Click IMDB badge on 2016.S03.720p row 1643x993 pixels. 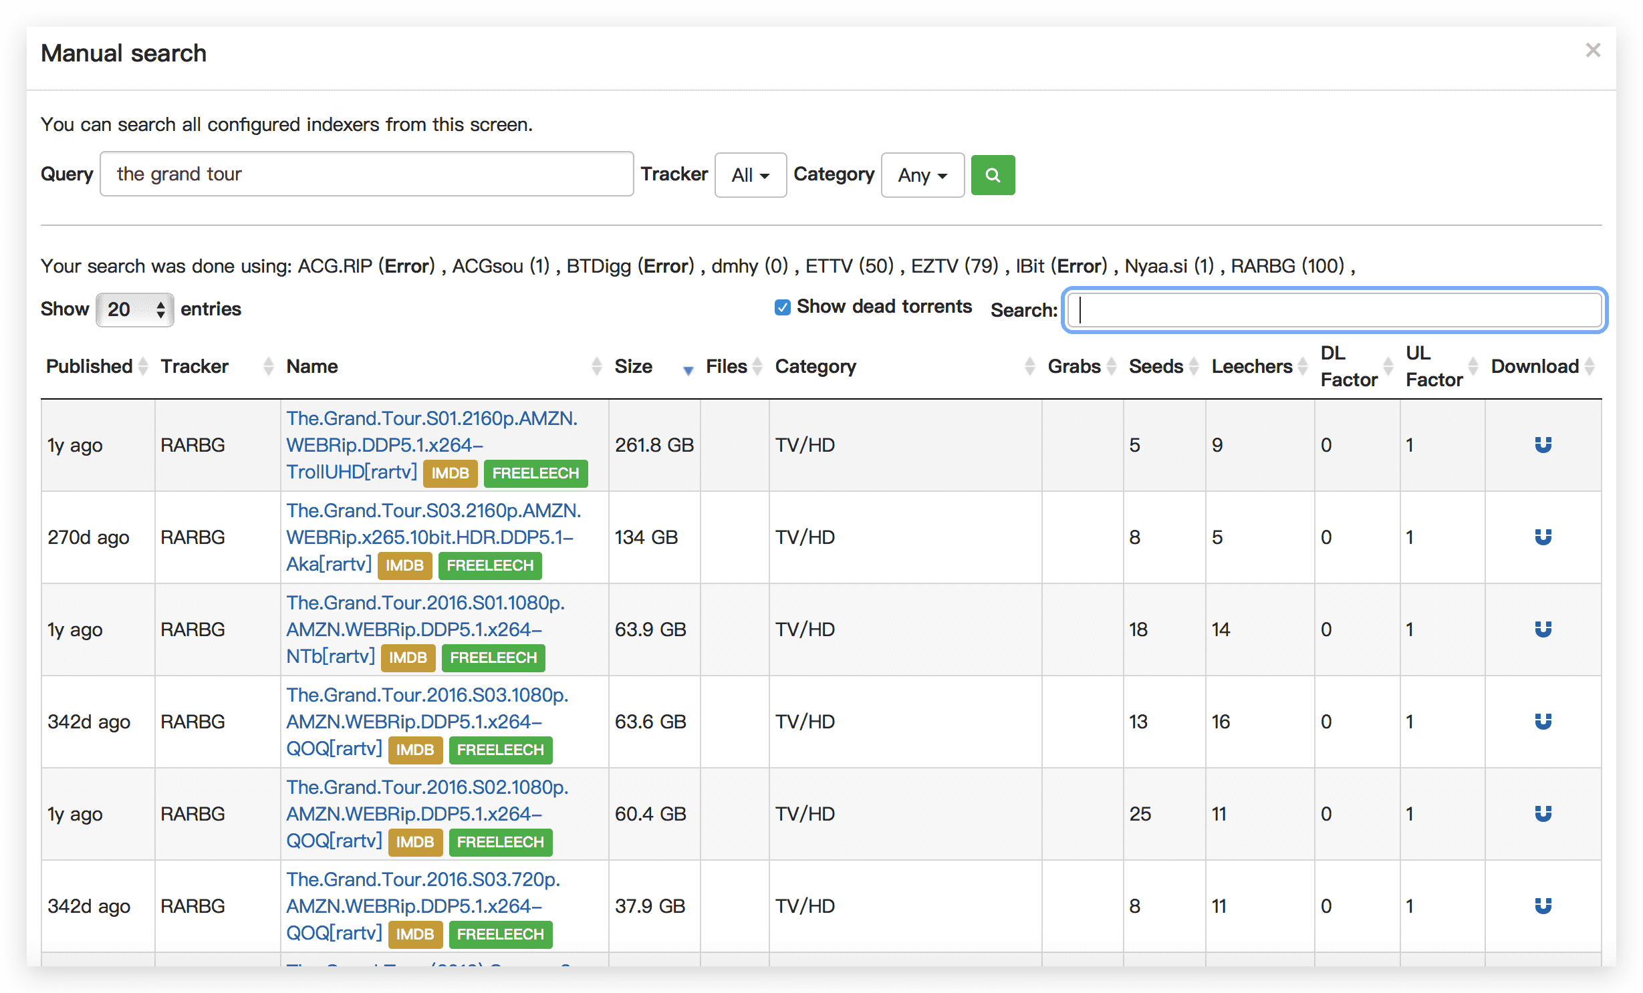pyautogui.click(x=415, y=934)
